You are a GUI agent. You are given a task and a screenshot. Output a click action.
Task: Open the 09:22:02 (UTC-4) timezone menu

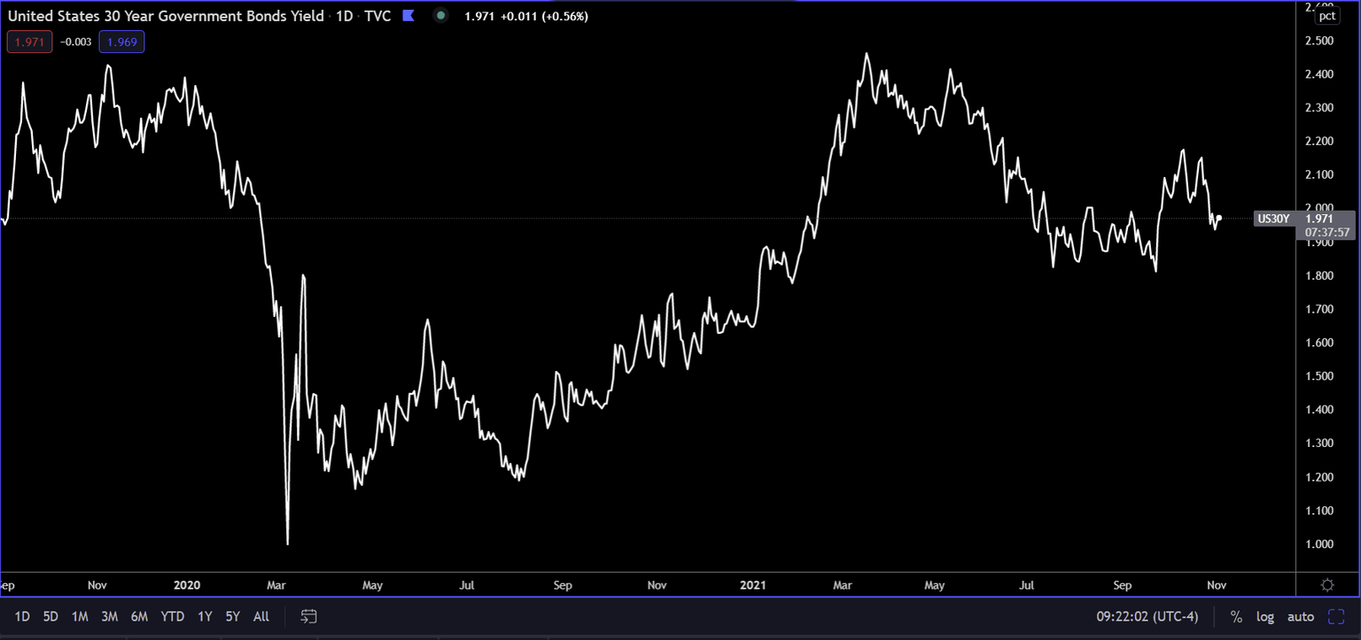(x=1147, y=616)
